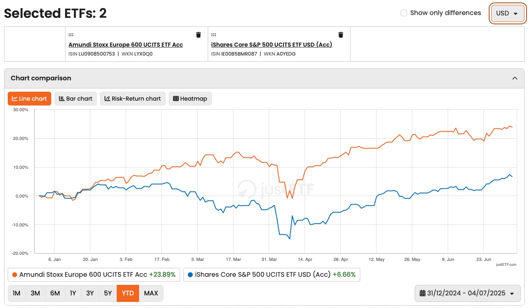529x308 pixels.
Task: Open the date range 31/12/2024 - 04/07/2025 dropdown
Action: 468,293
